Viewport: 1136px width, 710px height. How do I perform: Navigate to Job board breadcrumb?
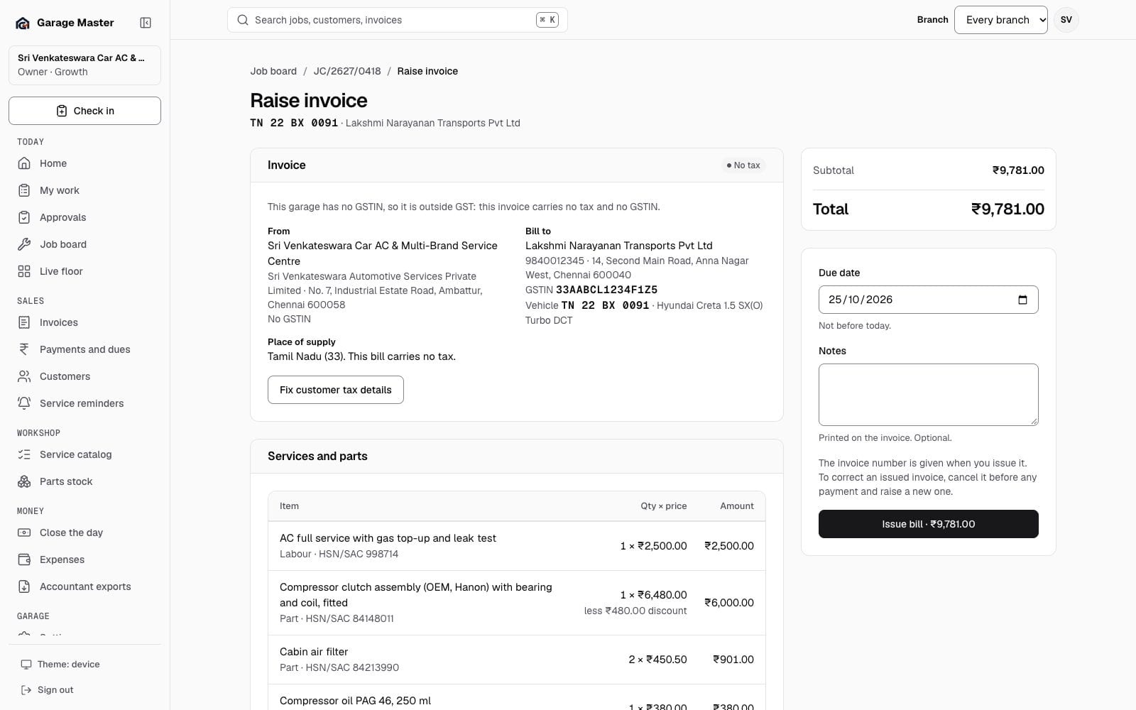point(273,71)
